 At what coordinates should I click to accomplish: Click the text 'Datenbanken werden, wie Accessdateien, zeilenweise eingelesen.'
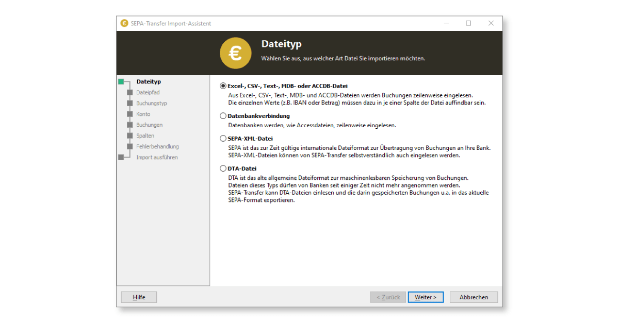pos(312,125)
